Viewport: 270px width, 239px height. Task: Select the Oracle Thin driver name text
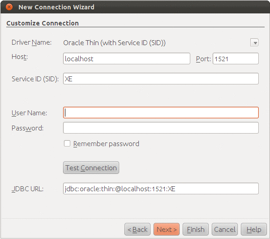click(115, 43)
